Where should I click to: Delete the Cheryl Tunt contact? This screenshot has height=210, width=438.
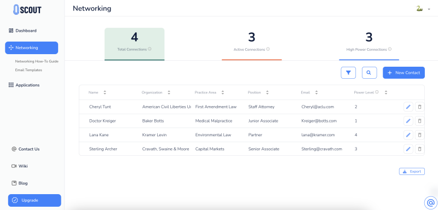pos(419,107)
